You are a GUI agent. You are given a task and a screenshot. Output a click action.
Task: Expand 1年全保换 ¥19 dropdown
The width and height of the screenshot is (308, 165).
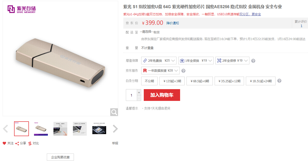coord(196,61)
